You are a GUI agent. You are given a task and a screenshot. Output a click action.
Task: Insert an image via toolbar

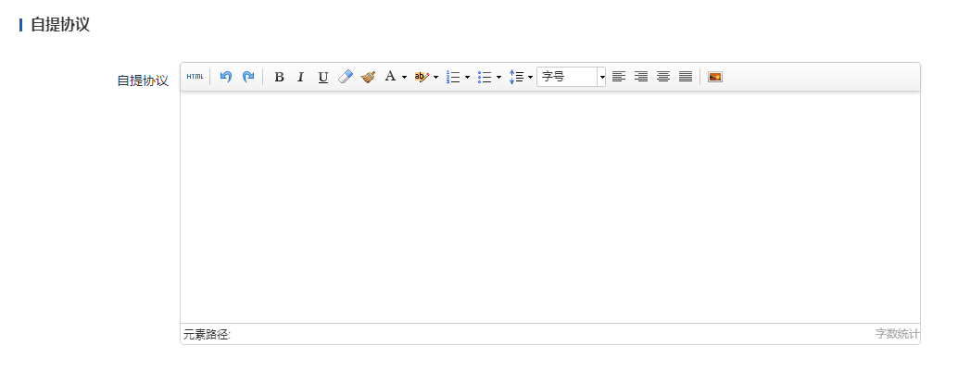tap(715, 77)
